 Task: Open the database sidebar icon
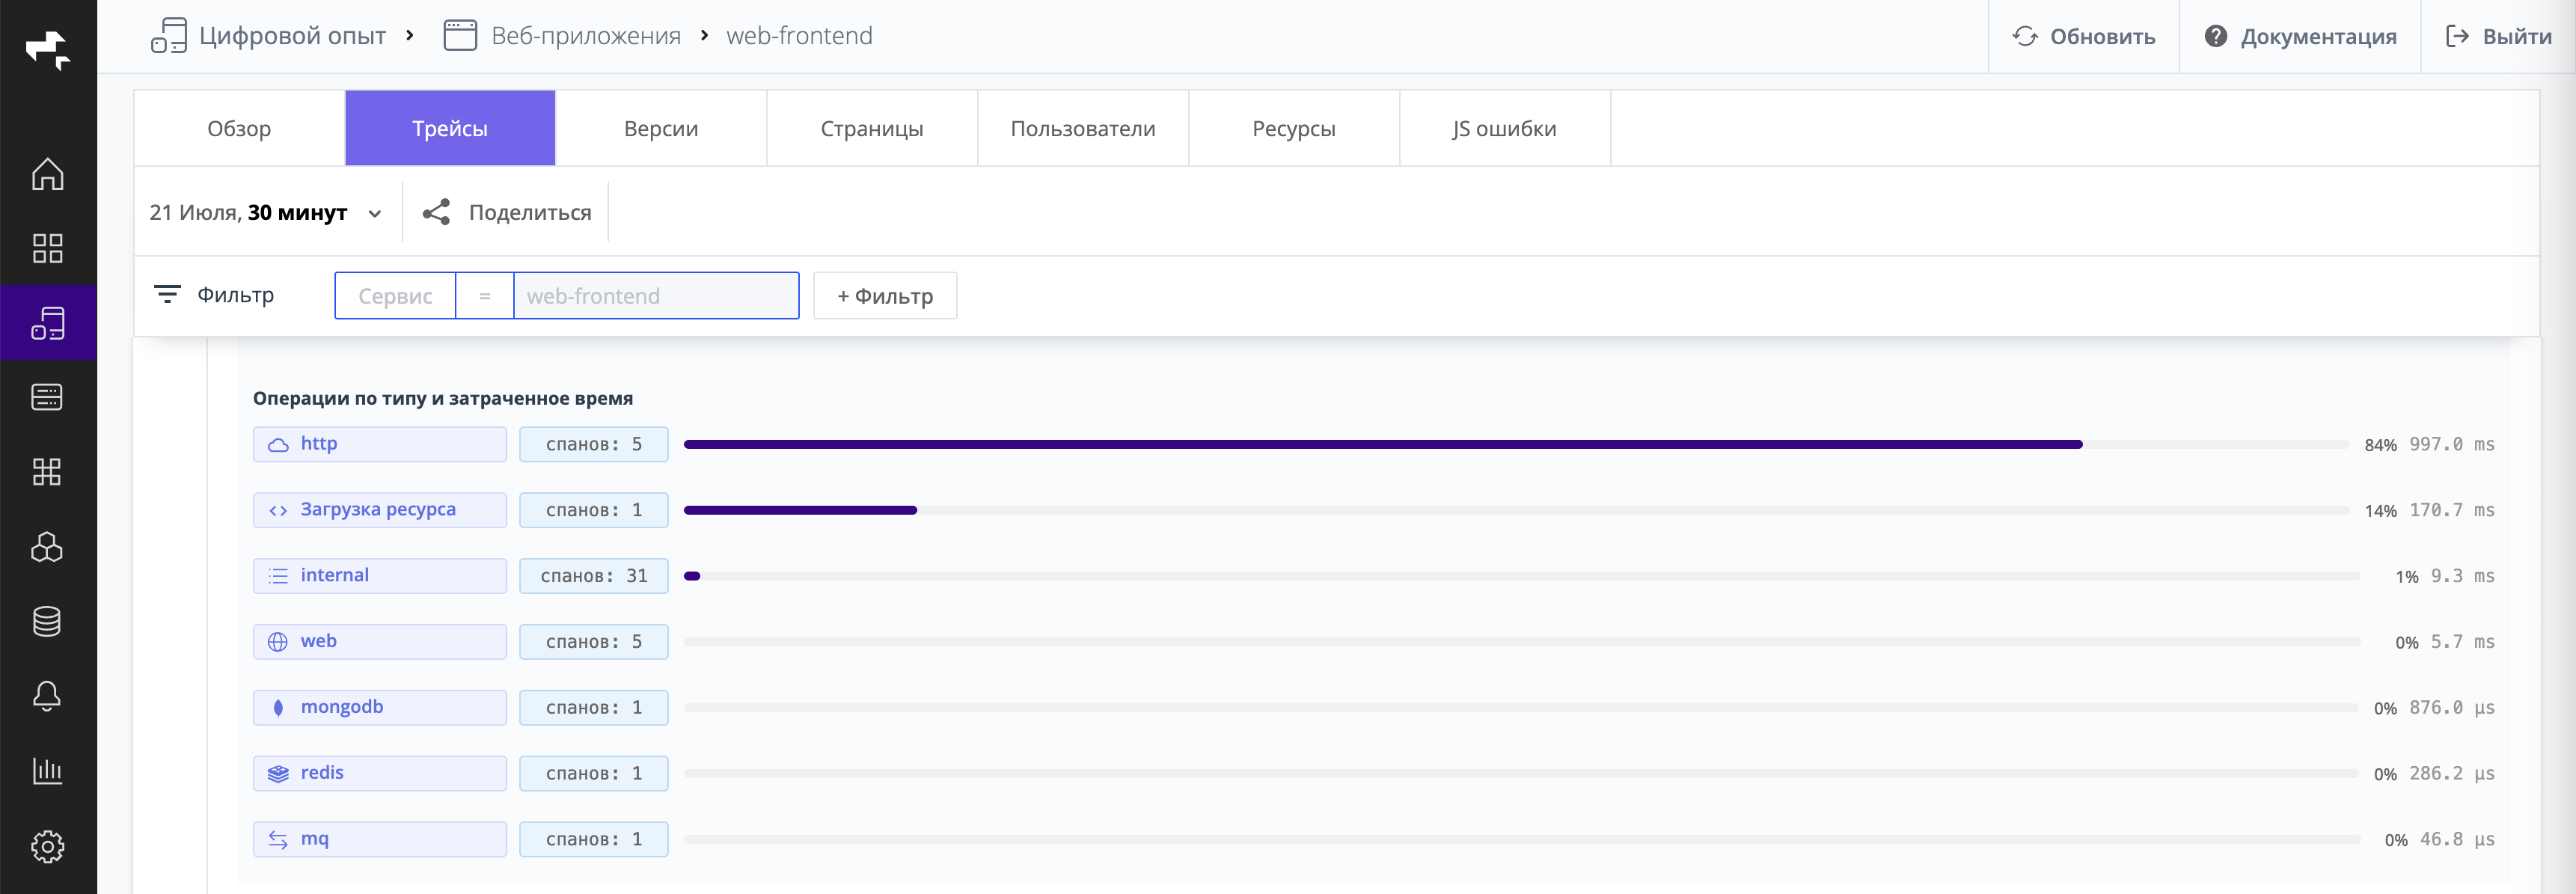point(47,621)
